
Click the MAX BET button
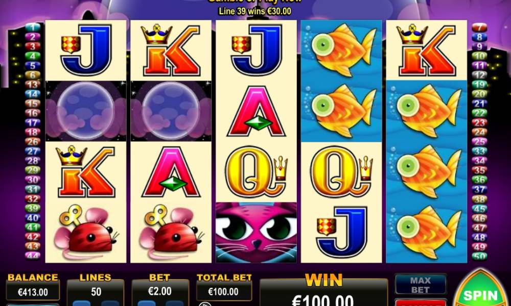point(421,285)
